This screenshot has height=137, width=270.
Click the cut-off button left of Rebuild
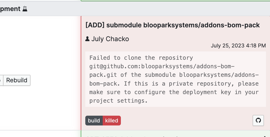1,80
